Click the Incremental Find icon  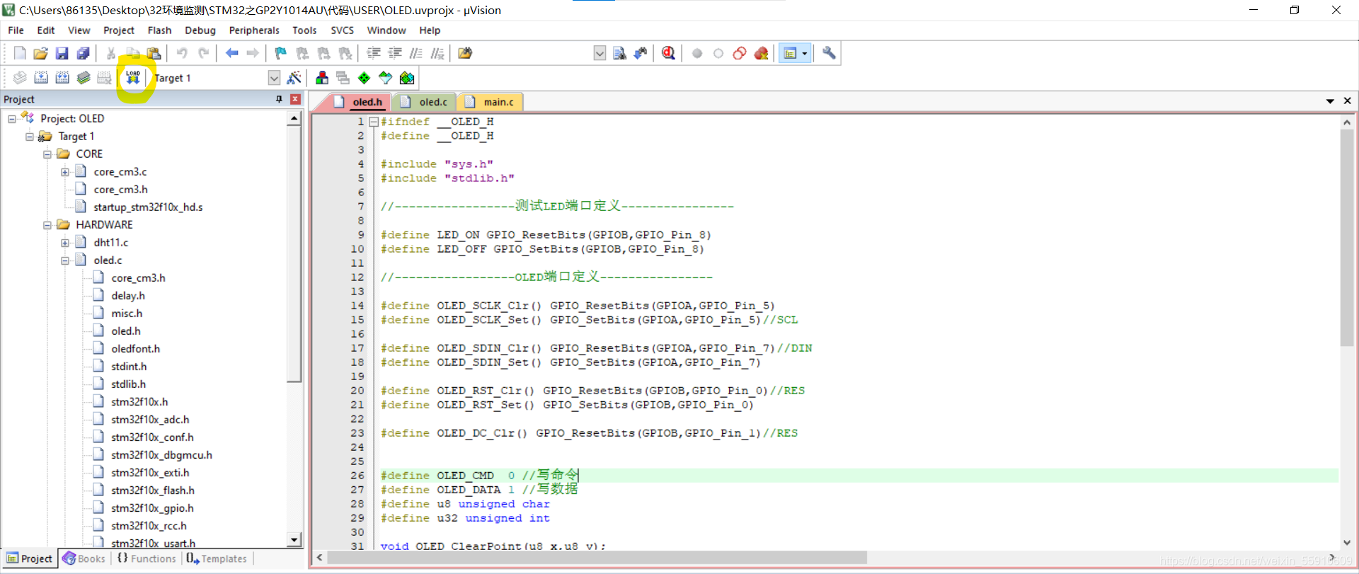pyautogui.click(x=641, y=53)
